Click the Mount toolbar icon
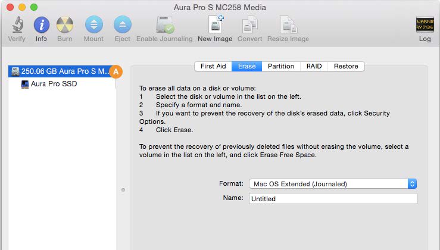The width and height of the screenshot is (440, 250). (93, 24)
